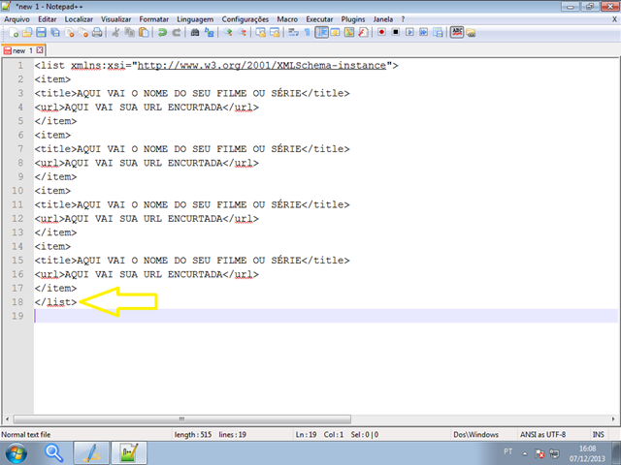The width and height of the screenshot is (621, 465).
Task: Open the Executar menu
Action: pyautogui.click(x=319, y=19)
